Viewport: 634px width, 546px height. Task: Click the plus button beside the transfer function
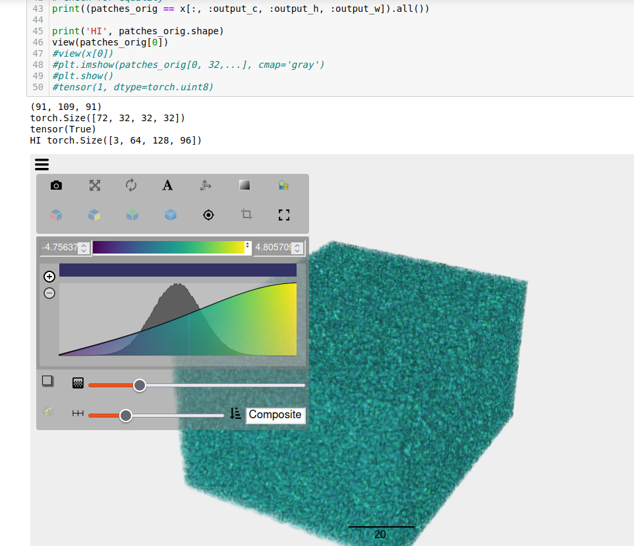49,277
